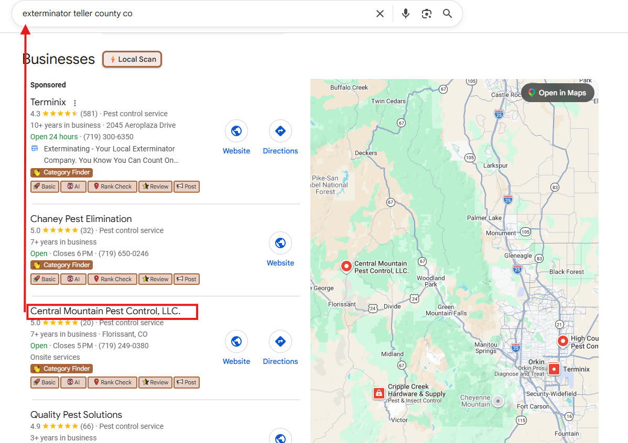Click into the search query text field
628x443 pixels.
[x=194, y=14]
